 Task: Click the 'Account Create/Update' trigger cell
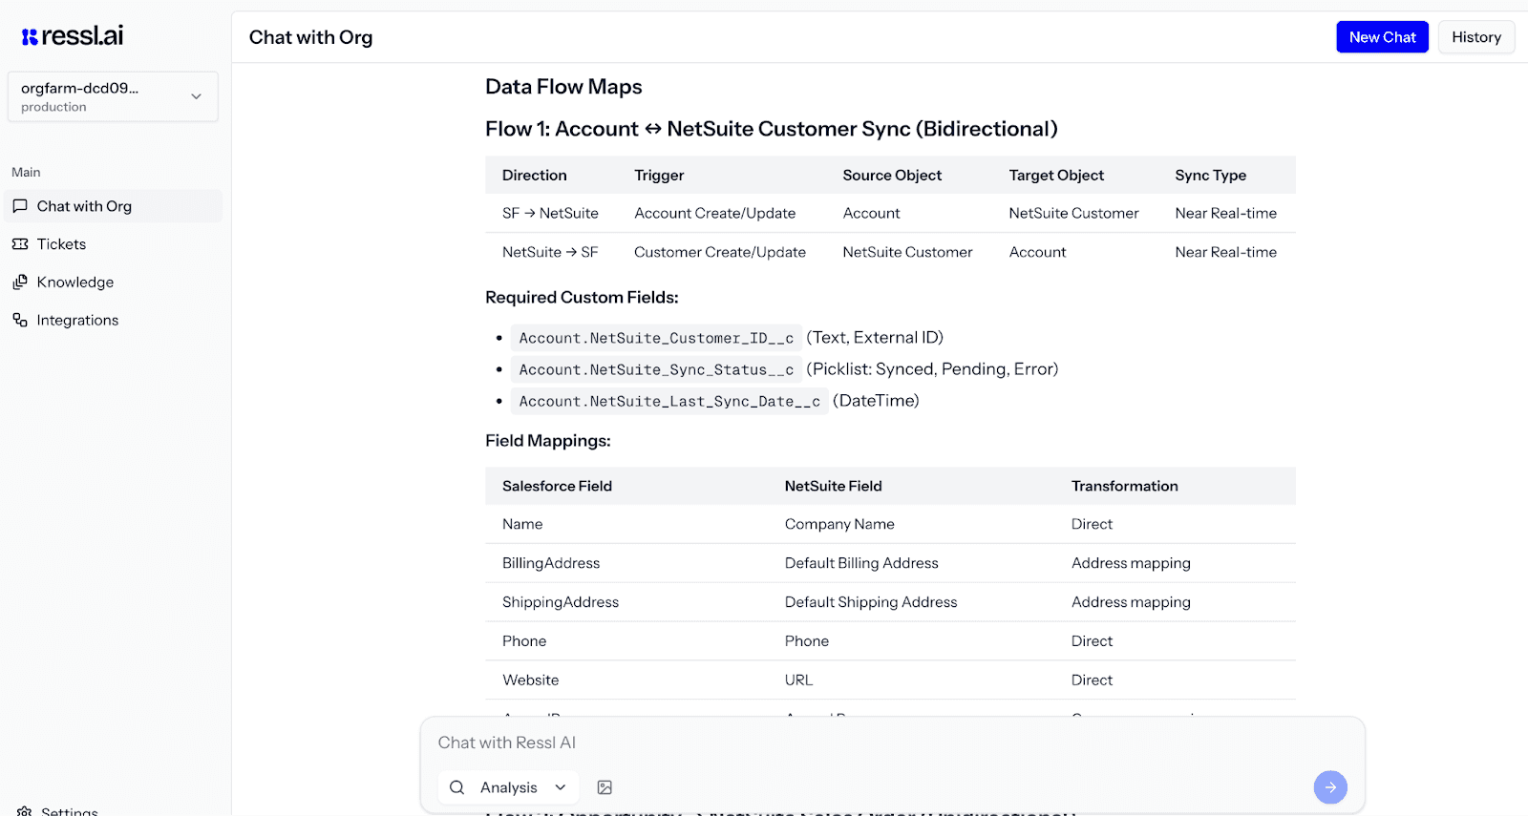click(715, 214)
